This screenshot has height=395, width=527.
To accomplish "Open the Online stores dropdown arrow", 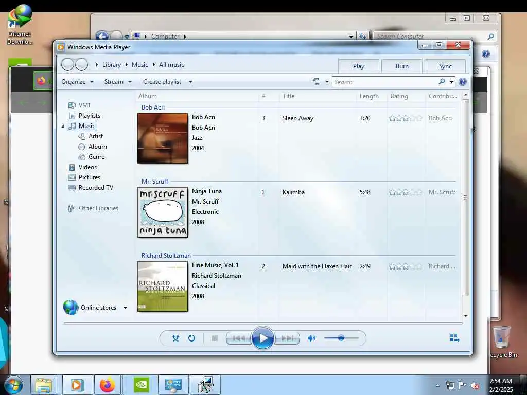I will click(125, 308).
